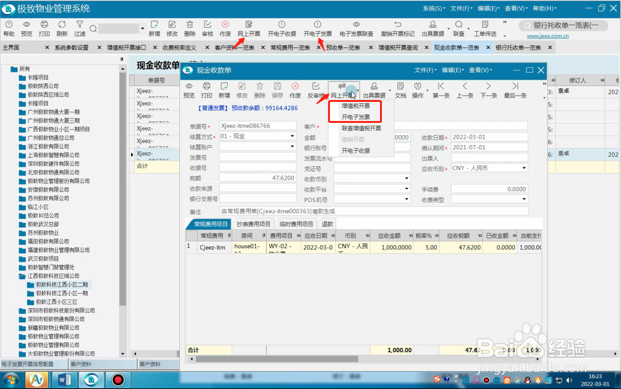Click the Windows Start button
Viewport: 621px width, 389px height.
12,380
